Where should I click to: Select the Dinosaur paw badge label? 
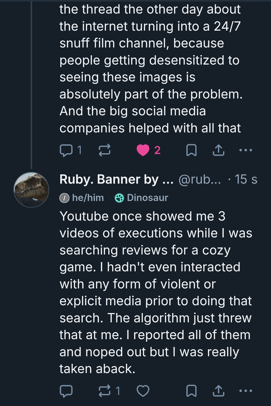pyautogui.click(x=147, y=198)
